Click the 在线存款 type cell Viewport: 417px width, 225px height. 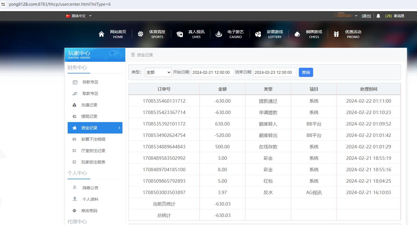(268, 147)
